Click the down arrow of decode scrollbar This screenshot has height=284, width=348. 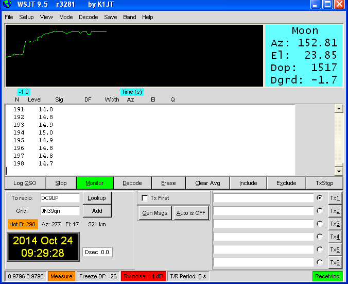click(x=339, y=171)
